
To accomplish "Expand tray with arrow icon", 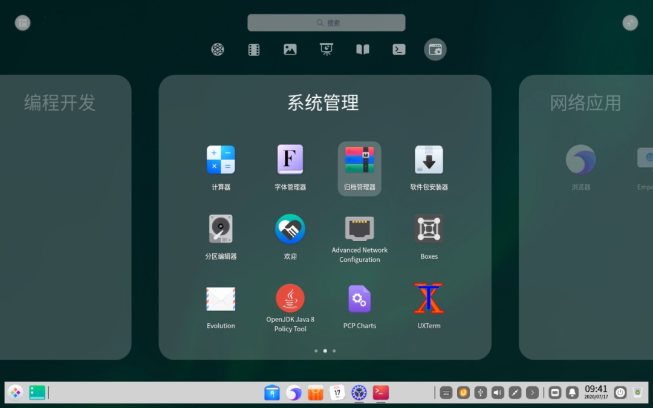I will (532, 393).
